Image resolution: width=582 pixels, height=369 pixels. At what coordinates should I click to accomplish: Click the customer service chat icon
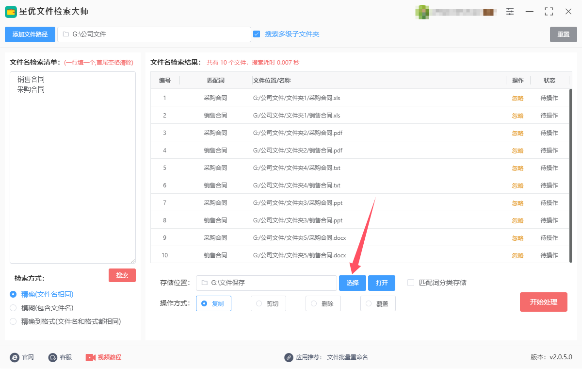tap(53, 357)
